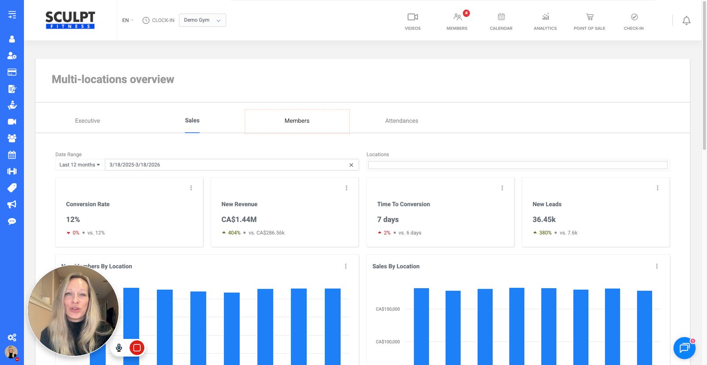Viewport: 707px width, 365px height.
Task: Open the price tag sidebar icon
Action: click(x=12, y=188)
